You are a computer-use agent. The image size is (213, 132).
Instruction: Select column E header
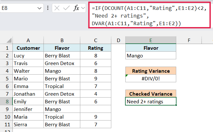(x=151, y=40)
